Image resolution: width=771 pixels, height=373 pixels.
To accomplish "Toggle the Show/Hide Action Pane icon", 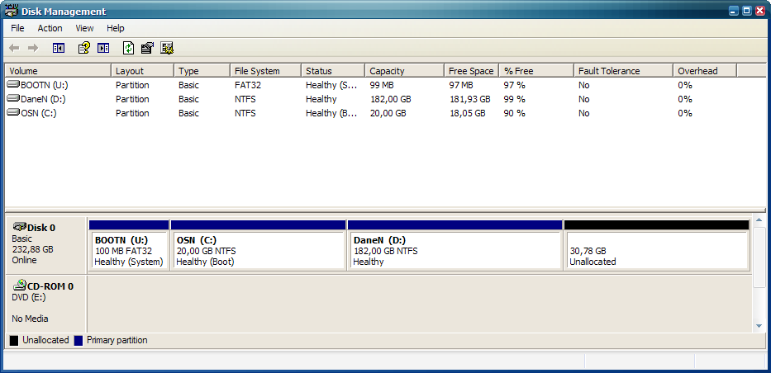I will click(x=103, y=48).
